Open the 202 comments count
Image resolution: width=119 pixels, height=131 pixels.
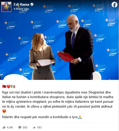pos(25,127)
